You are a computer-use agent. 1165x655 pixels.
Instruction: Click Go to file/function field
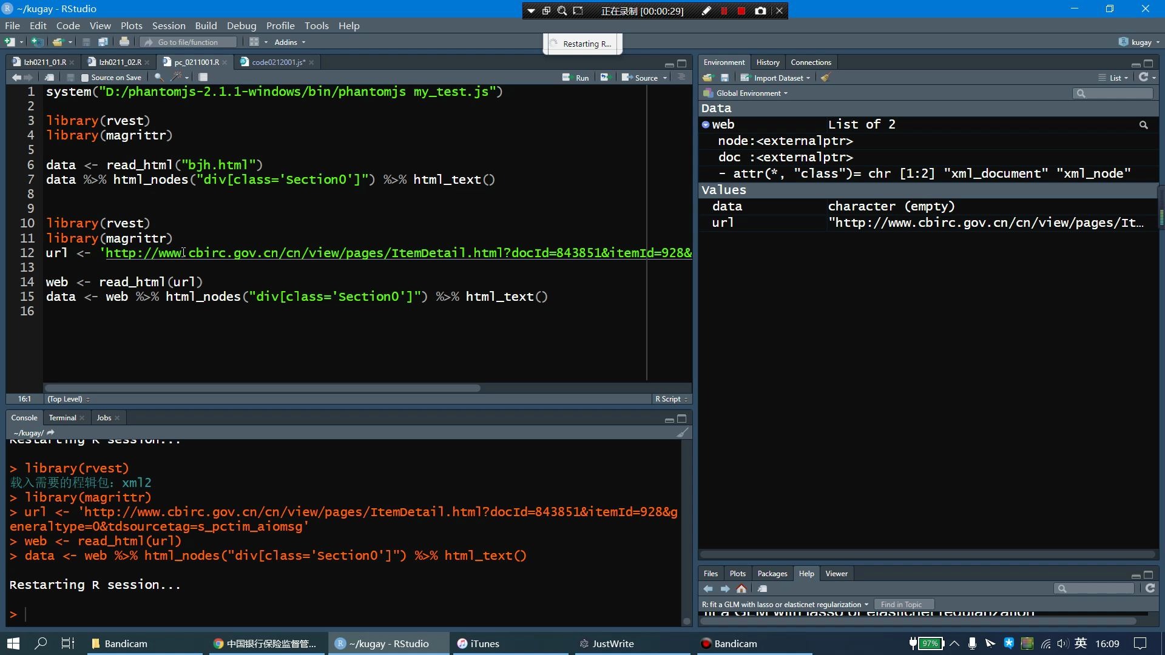tap(188, 42)
